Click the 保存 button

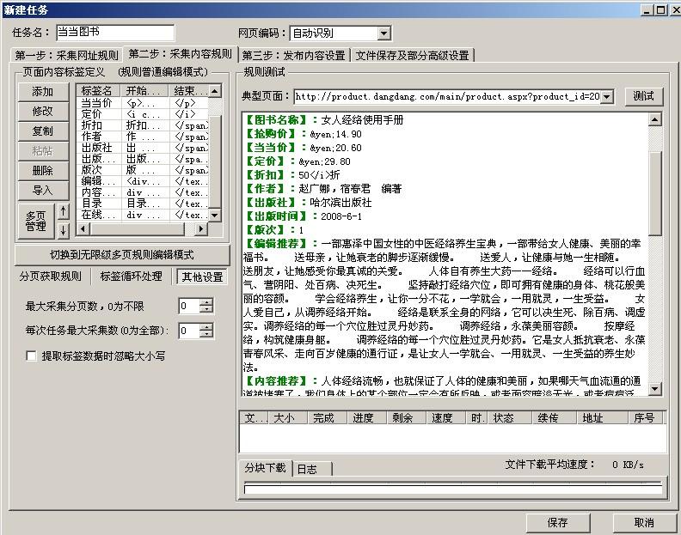click(x=558, y=522)
